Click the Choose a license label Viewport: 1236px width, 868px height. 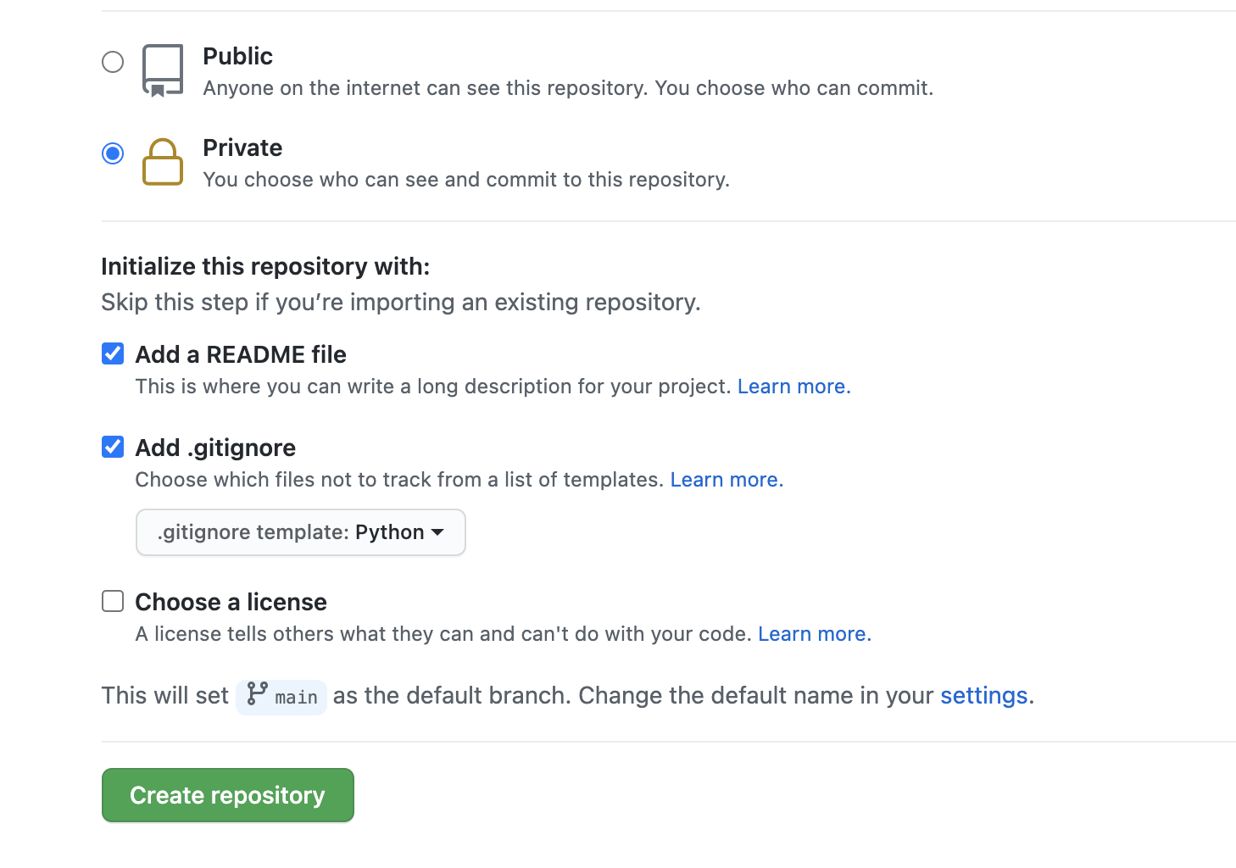click(231, 602)
